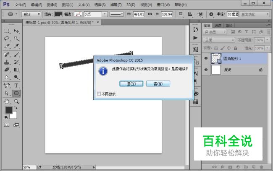Hide the 圆角矩形 1 layer

pyautogui.click(x=206, y=58)
